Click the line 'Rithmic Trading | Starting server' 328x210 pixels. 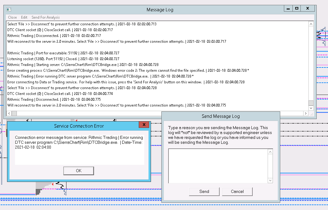[83, 65]
